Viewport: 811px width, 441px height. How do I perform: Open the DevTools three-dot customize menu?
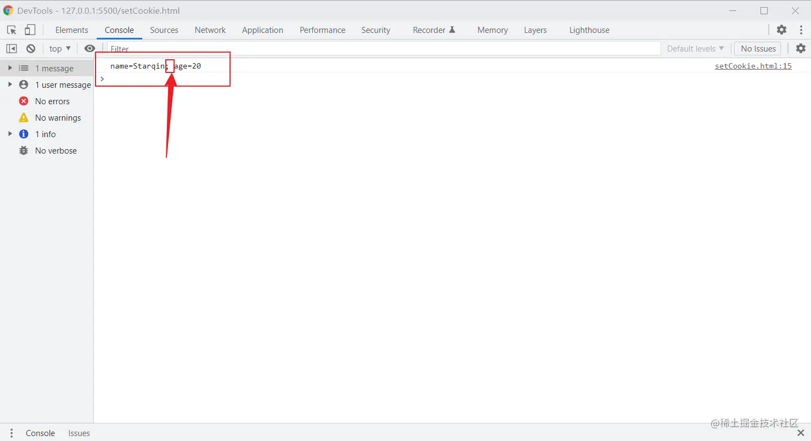(x=801, y=30)
